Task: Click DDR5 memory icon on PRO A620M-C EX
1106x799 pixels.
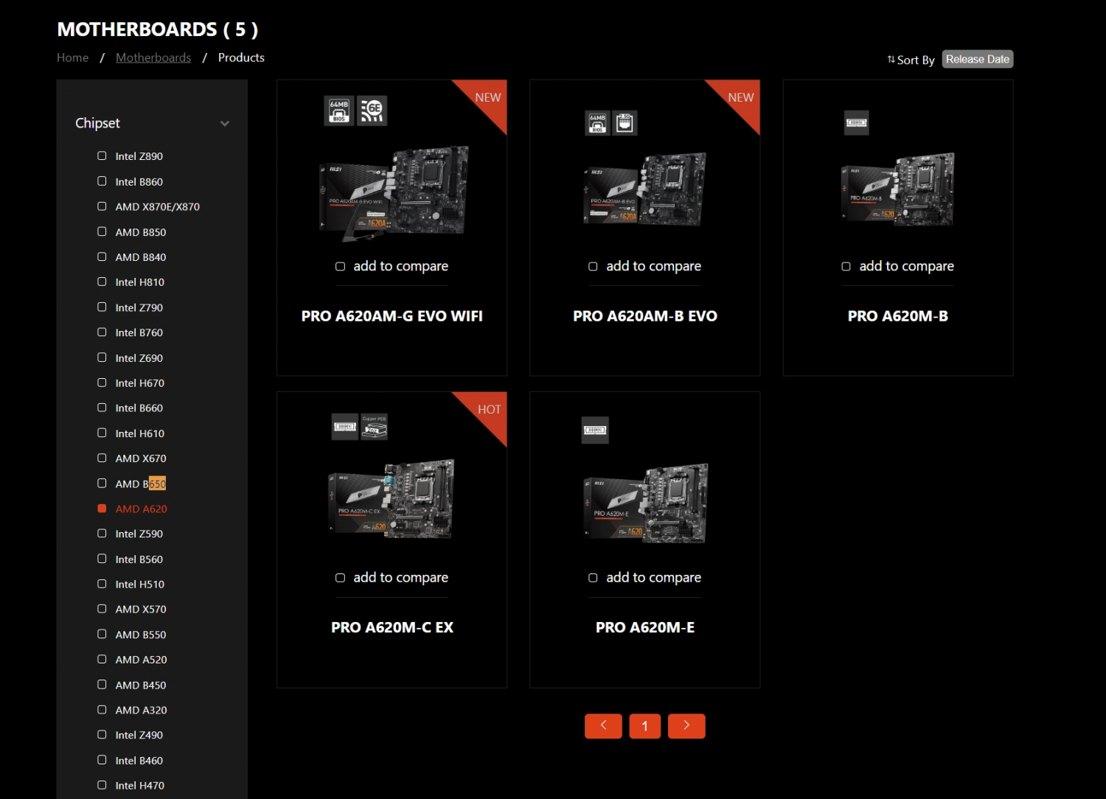Action: (344, 427)
